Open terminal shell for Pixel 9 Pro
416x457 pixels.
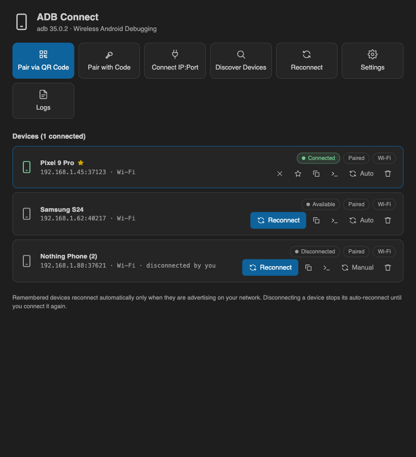pyautogui.click(x=334, y=174)
